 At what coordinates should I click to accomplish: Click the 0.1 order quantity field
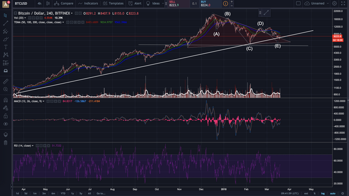[x=194, y=4]
